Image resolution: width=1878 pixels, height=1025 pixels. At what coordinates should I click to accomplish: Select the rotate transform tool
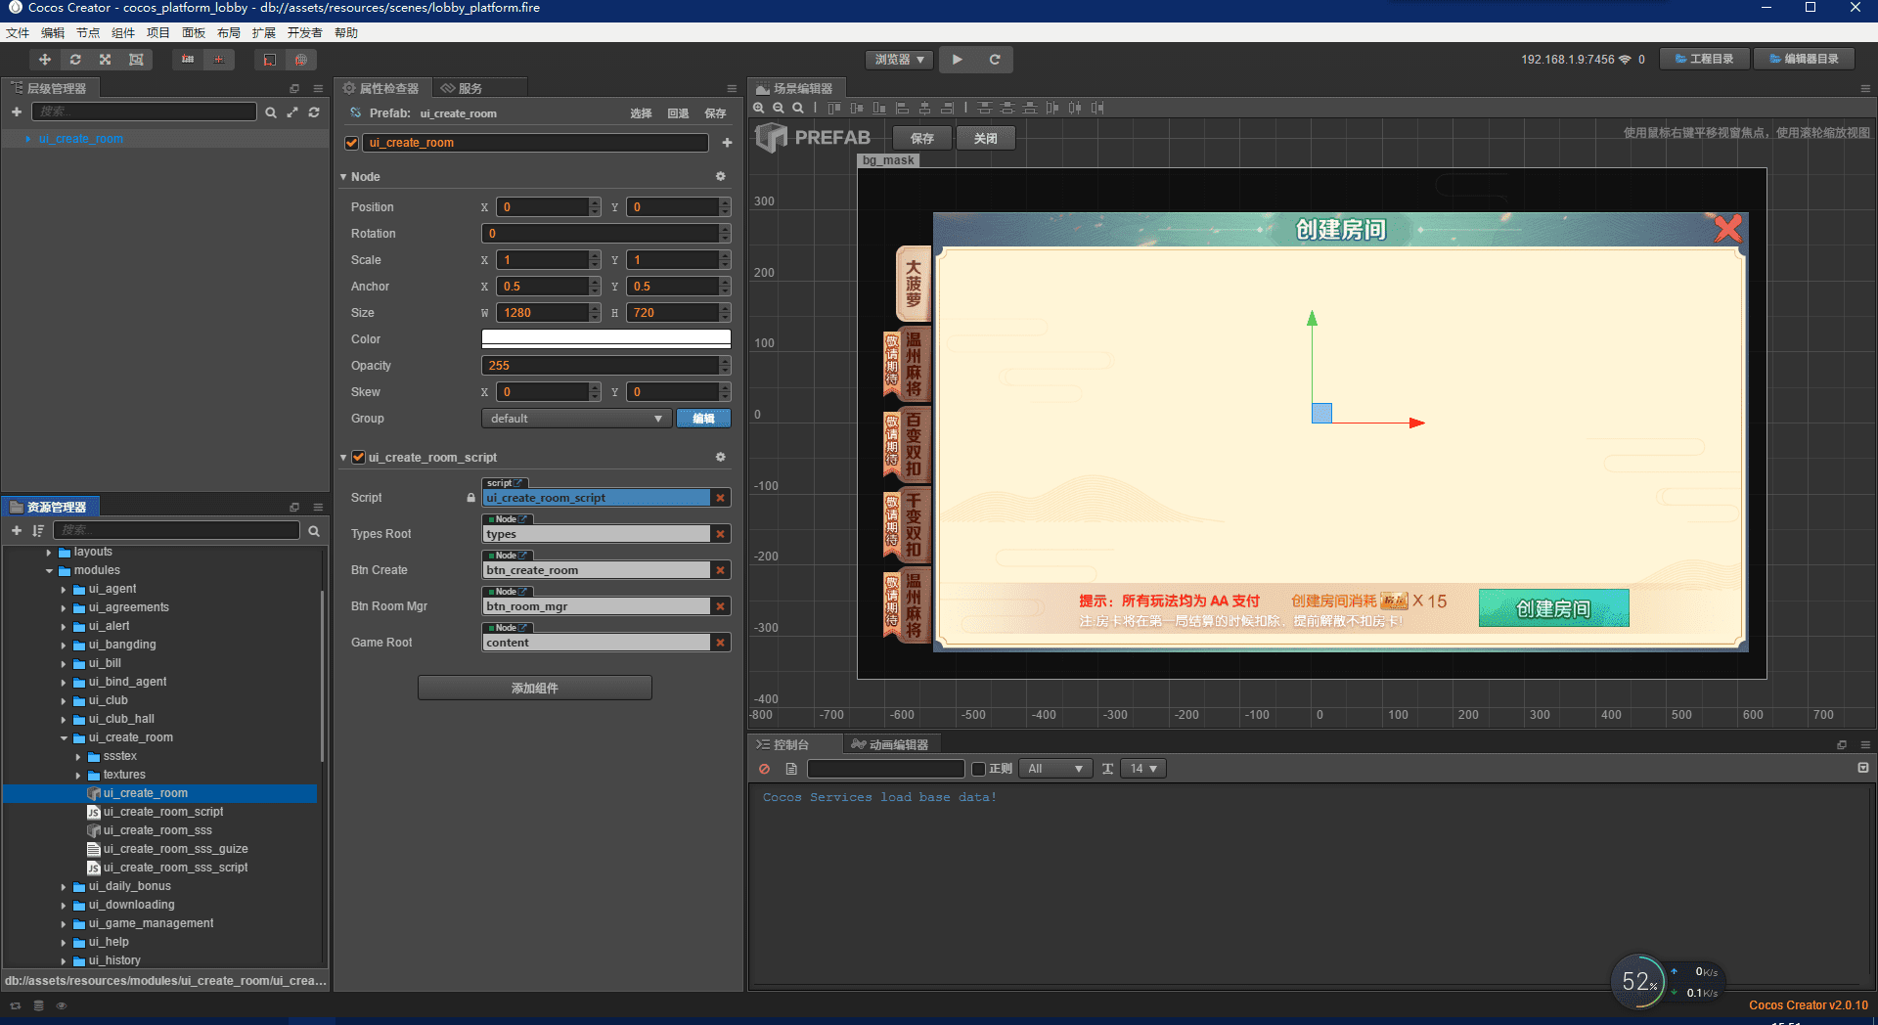click(75, 60)
